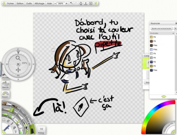Viewport: 177px width, 135px height.
Task: Click the Stickers panel button
Action: pyautogui.click(x=5, y=77)
